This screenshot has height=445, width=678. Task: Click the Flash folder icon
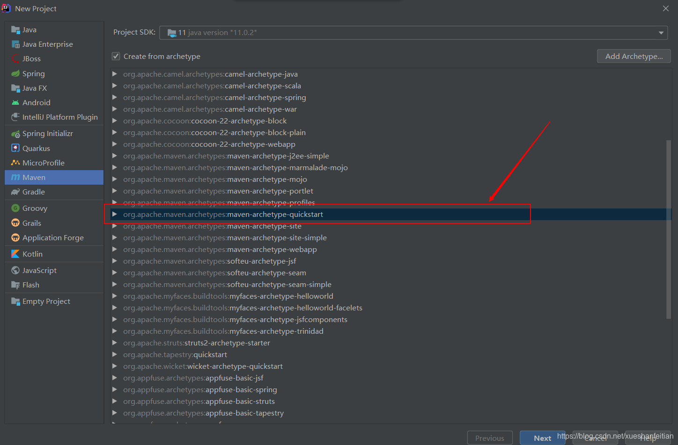(x=15, y=285)
